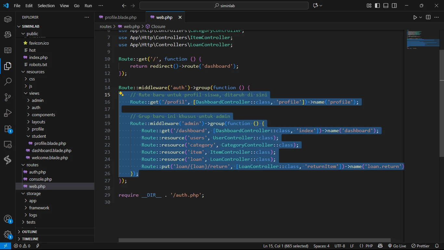Click the AI sparkle icon on line 15
The height and width of the screenshot is (250, 444).
click(121, 94)
